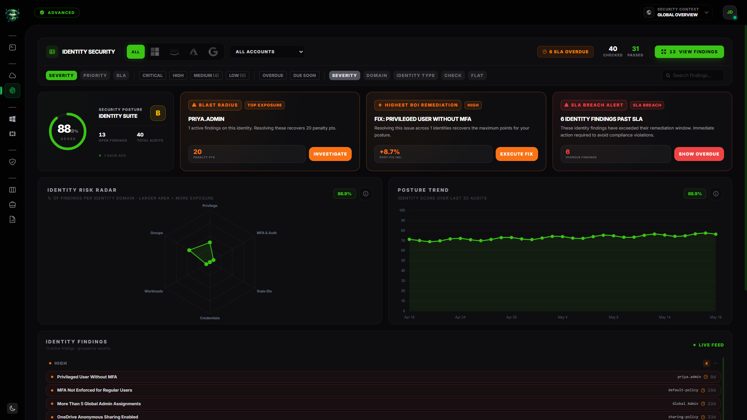Open the Security Context Global Overview dropdown
The height and width of the screenshot is (420, 747).
click(676, 12)
